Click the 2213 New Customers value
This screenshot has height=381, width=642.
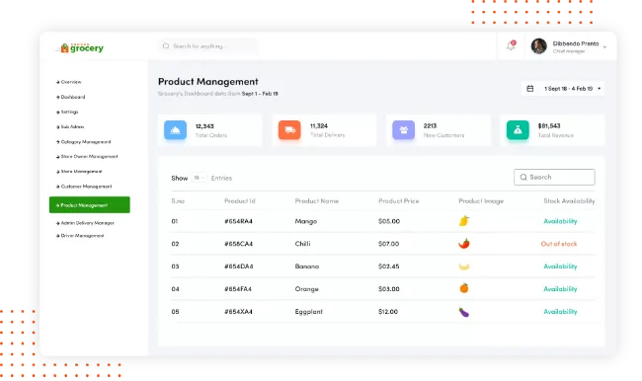(430, 125)
